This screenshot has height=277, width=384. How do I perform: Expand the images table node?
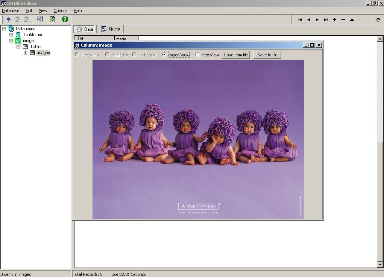(25, 53)
